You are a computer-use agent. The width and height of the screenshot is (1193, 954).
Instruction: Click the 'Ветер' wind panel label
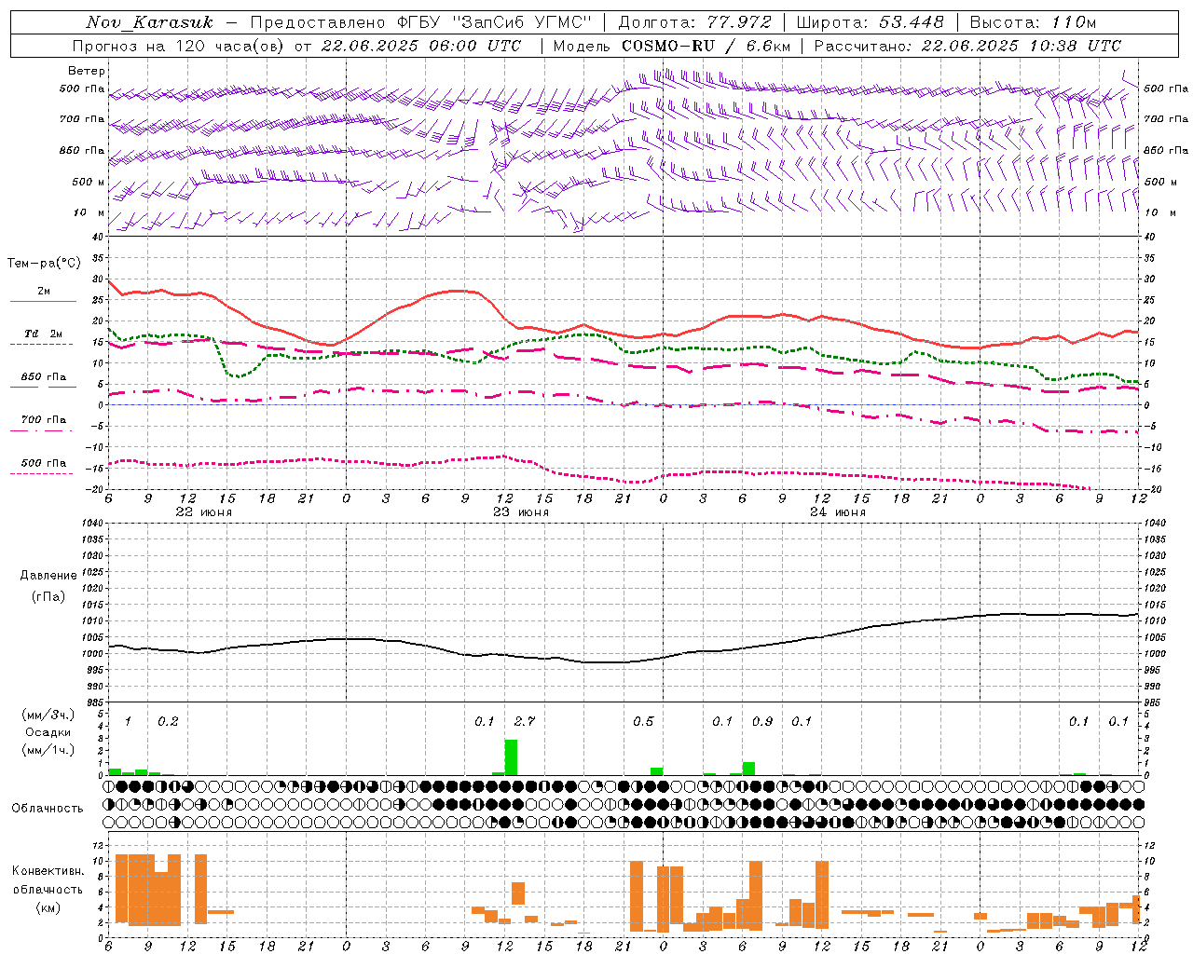click(87, 71)
